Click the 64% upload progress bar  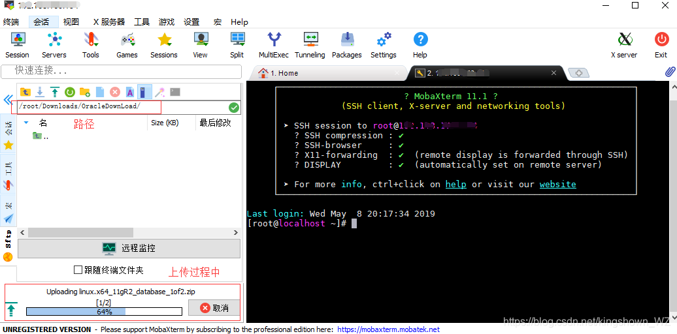(x=104, y=312)
